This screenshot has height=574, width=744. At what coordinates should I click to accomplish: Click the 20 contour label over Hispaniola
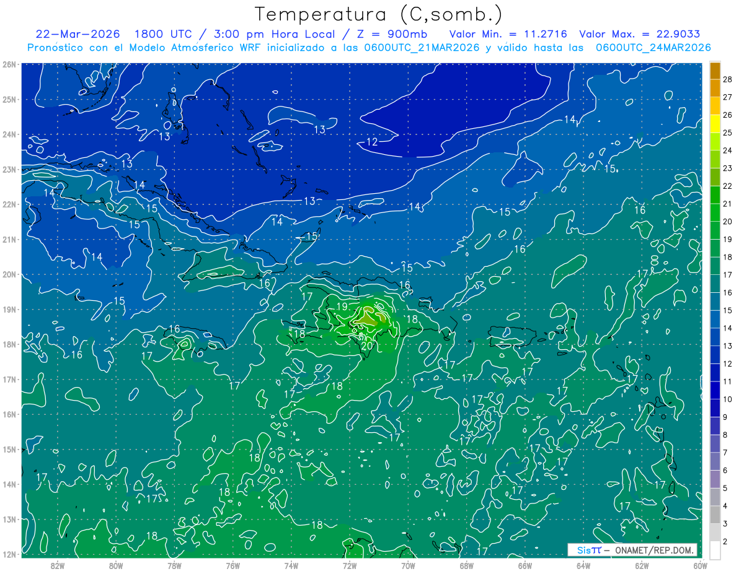[367, 346]
